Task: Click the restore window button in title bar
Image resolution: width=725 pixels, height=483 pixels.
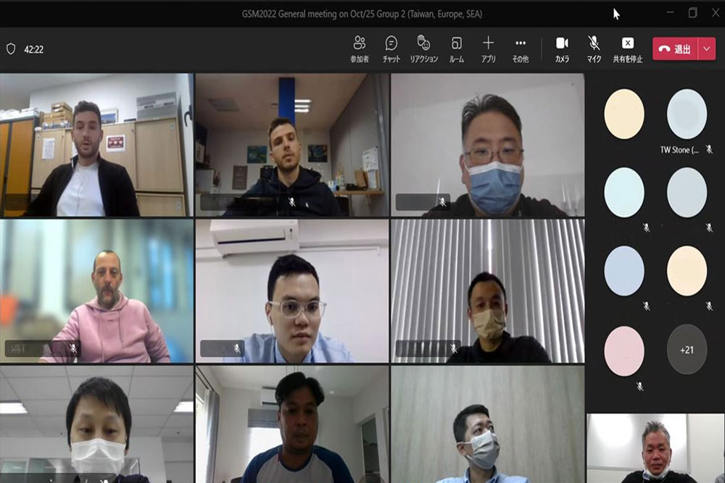Action: 693,13
